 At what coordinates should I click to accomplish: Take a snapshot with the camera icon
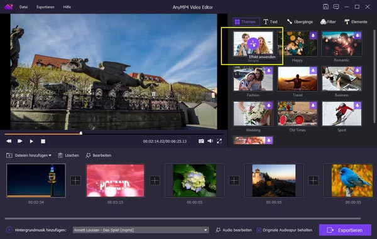tap(201, 141)
